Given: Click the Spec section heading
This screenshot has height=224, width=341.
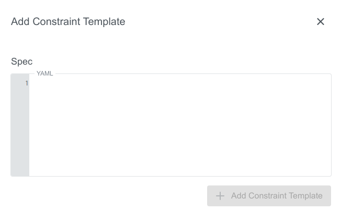Looking at the screenshot, I should click(x=22, y=61).
